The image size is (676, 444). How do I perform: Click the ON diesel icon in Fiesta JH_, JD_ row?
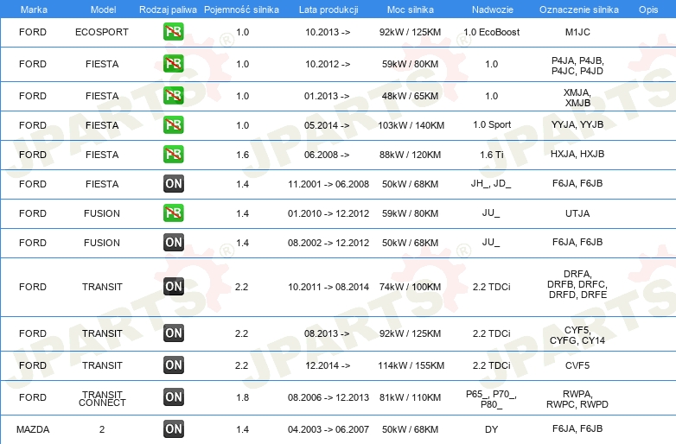click(x=173, y=183)
